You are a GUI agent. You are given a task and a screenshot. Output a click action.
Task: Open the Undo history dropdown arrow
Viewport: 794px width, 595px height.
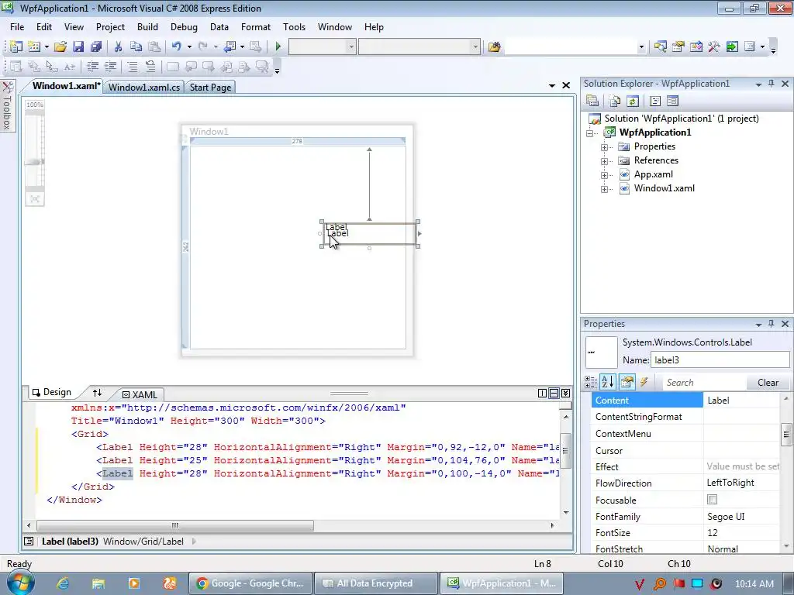tap(189, 46)
